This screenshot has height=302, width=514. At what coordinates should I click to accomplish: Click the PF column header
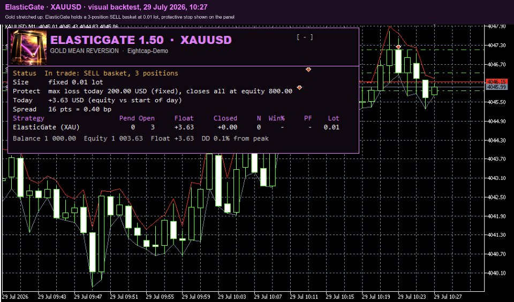pyautogui.click(x=308, y=118)
